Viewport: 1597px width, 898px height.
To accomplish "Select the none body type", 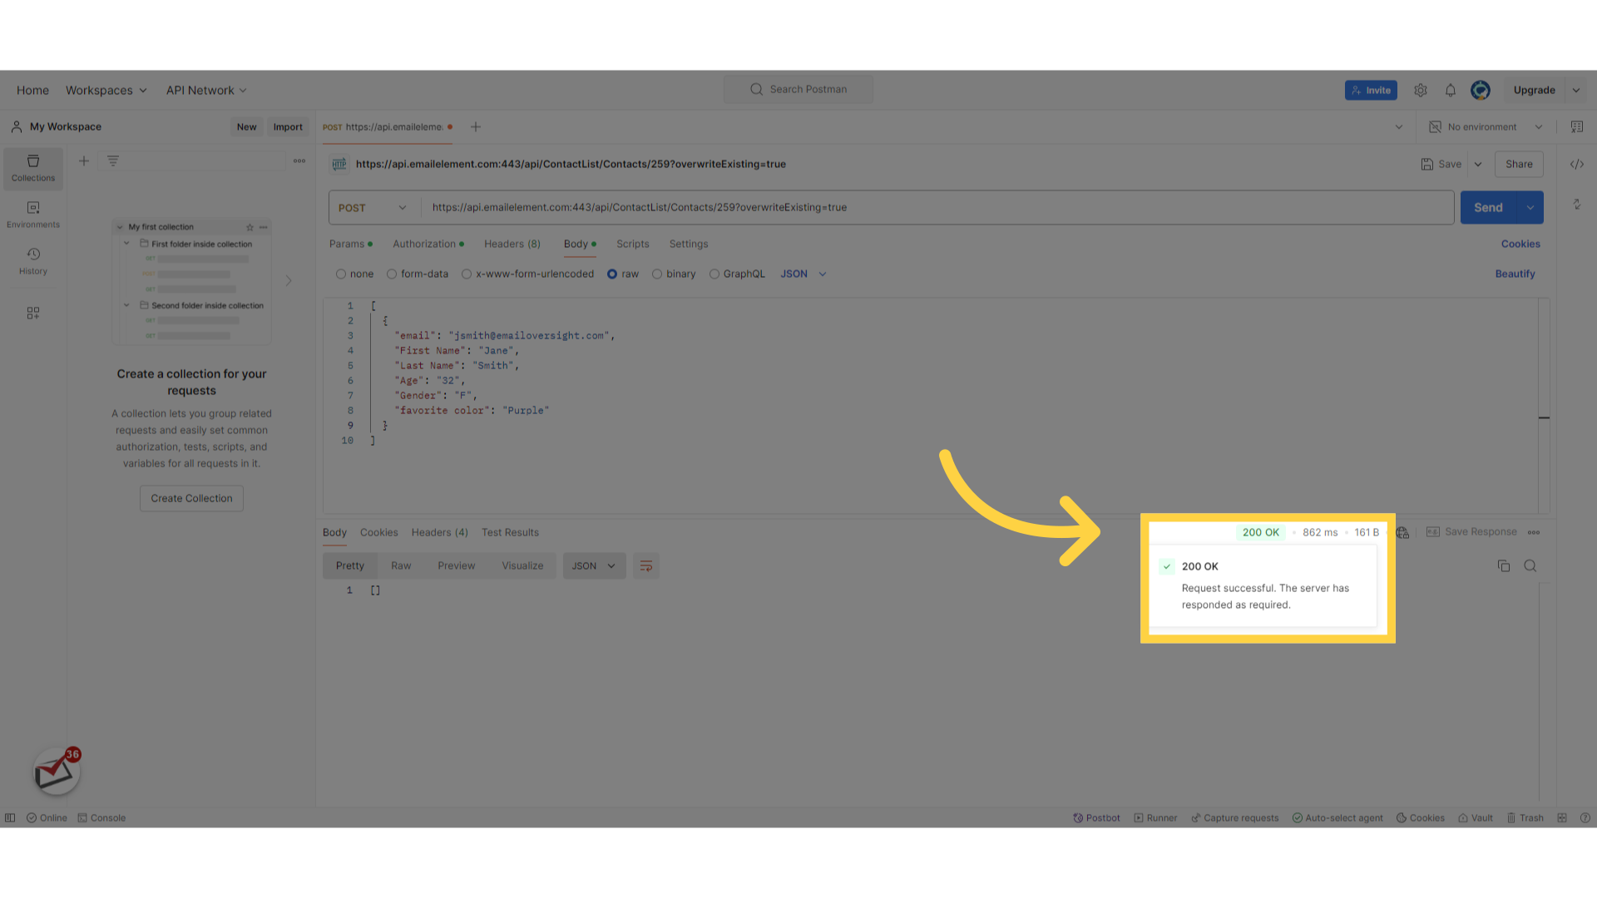I will pos(354,274).
